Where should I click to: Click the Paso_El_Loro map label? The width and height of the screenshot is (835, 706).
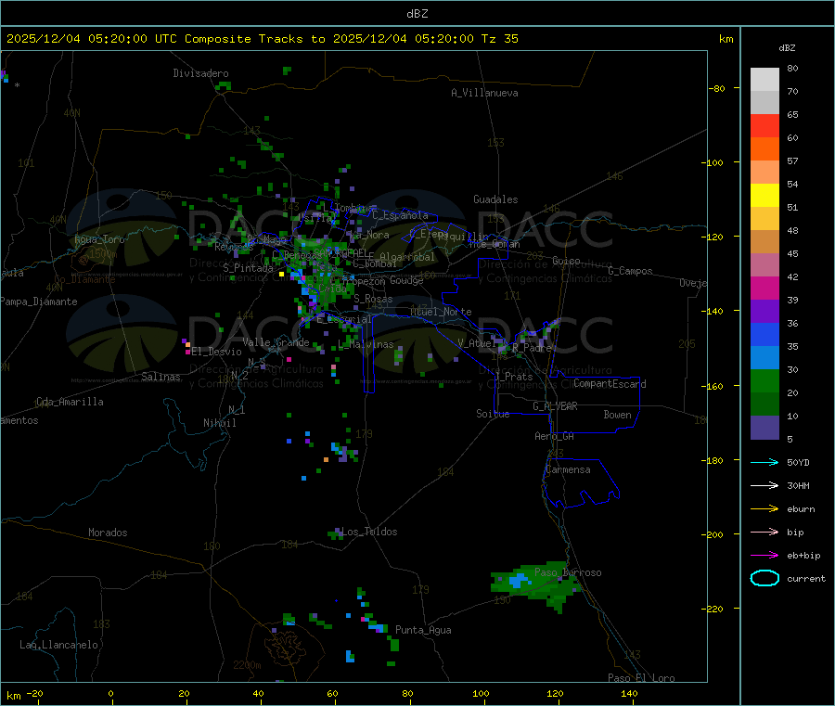[x=641, y=678]
